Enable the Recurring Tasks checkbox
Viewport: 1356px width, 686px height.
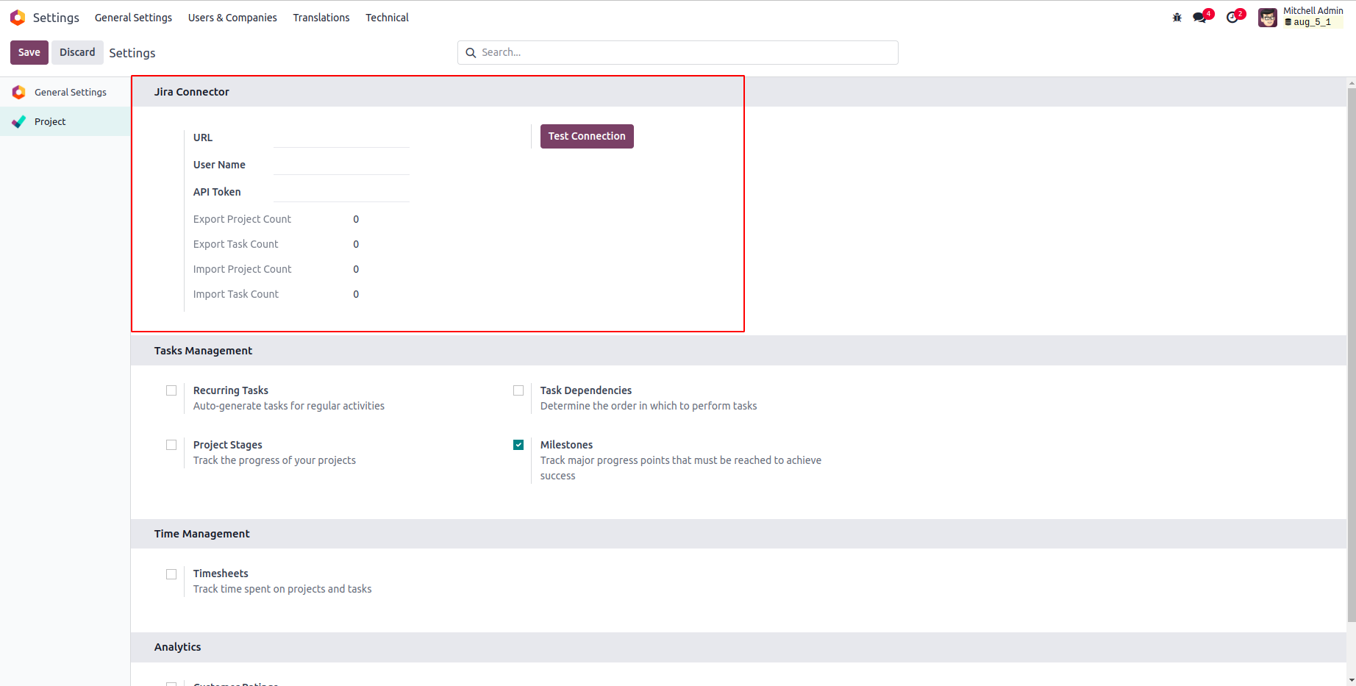(x=171, y=390)
